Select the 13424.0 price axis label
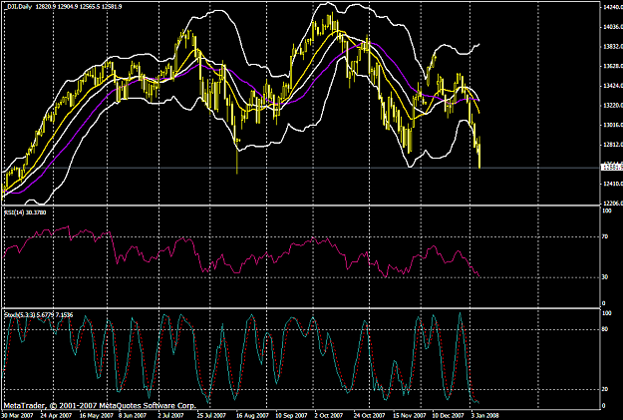 point(613,86)
